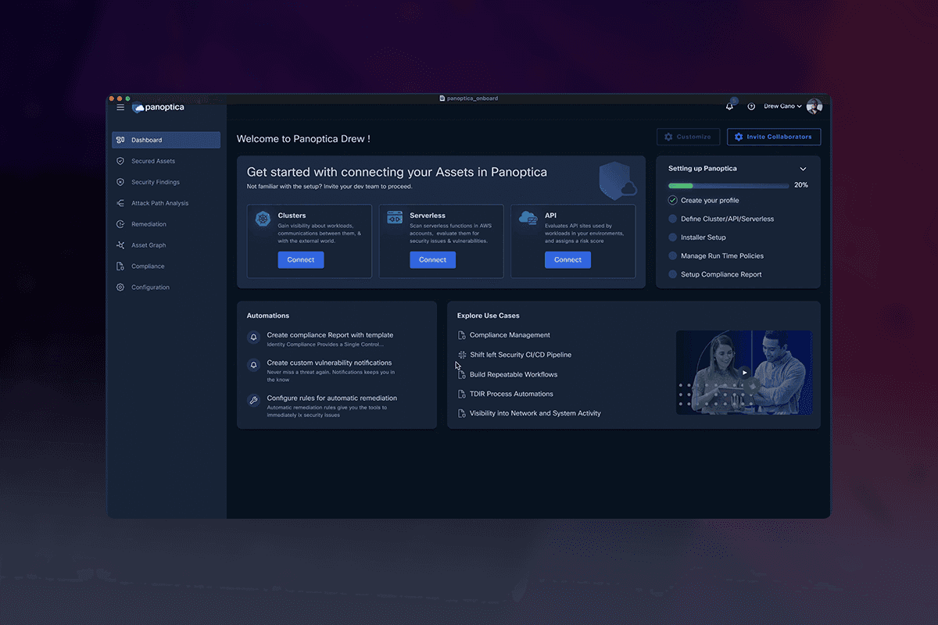Open the Drew Cano account dropdown

pos(782,105)
